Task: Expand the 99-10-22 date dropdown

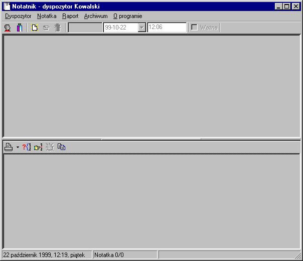Action: pyautogui.click(x=142, y=27)
